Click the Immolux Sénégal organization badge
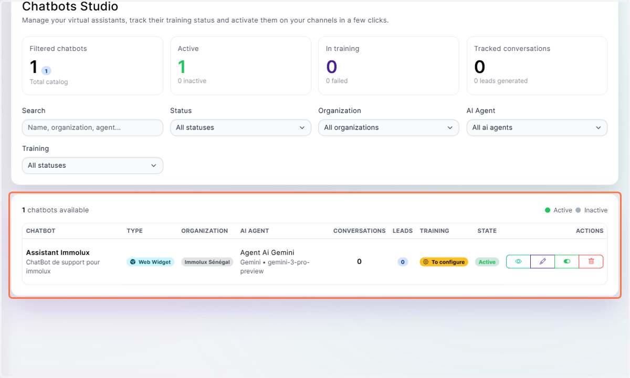 click(x=207, y=262)
